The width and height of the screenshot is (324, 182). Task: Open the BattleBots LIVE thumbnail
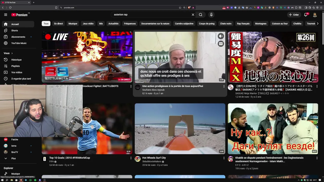[87, 57]
